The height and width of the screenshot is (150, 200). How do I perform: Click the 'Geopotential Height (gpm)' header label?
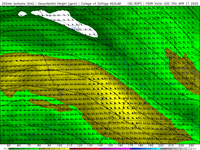coord(57,3)
